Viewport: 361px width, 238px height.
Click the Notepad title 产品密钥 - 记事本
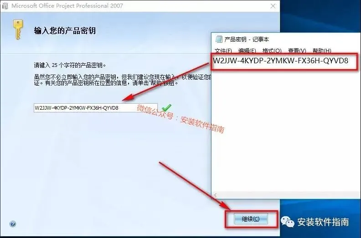tap(247, 39)
